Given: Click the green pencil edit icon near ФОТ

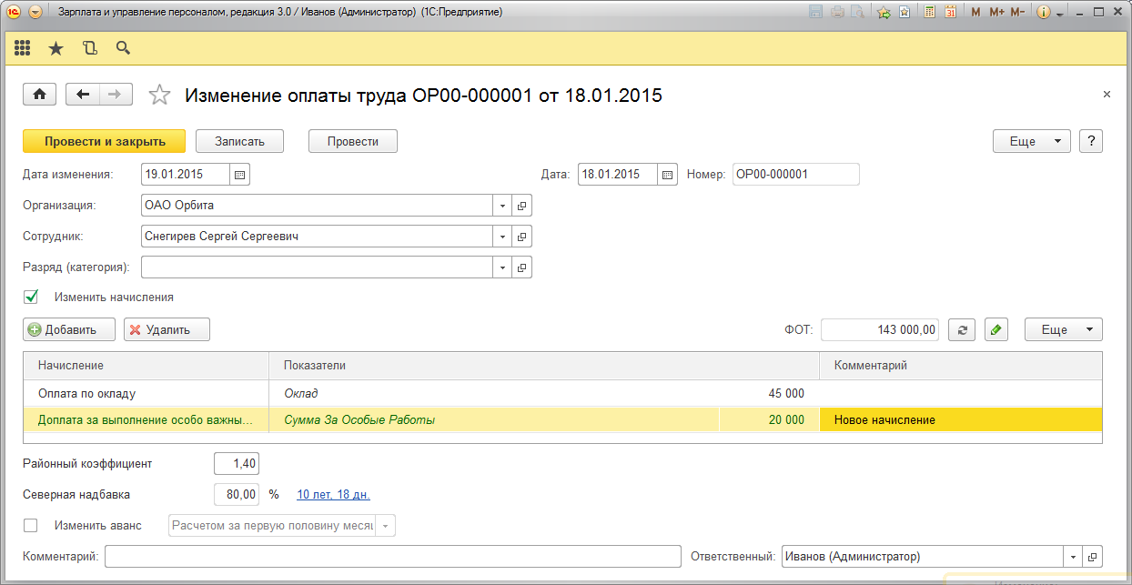Looking at the screenshot, I should point(996,329).
